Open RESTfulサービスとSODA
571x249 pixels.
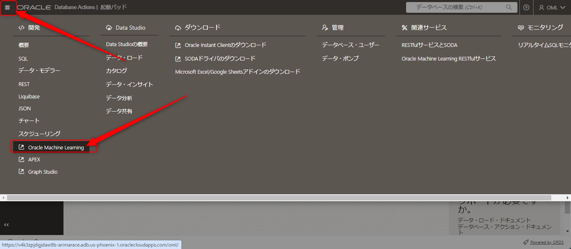click(x=430, y=45)
